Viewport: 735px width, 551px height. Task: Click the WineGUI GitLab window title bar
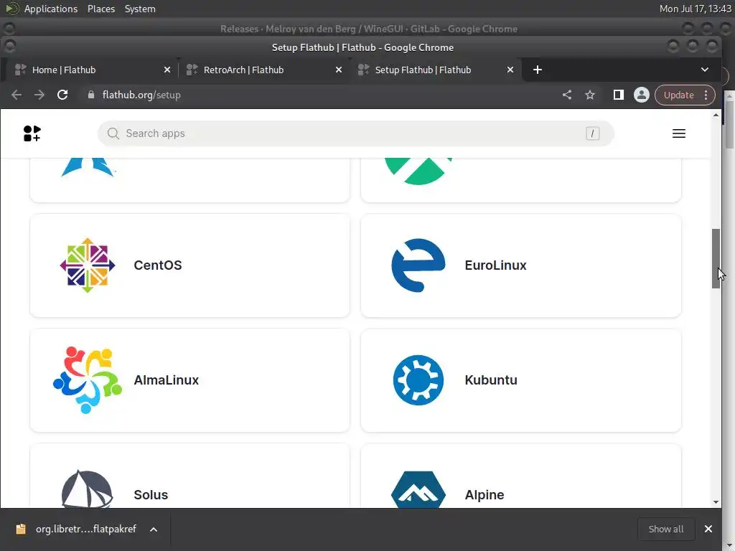[x=368, y=29]
